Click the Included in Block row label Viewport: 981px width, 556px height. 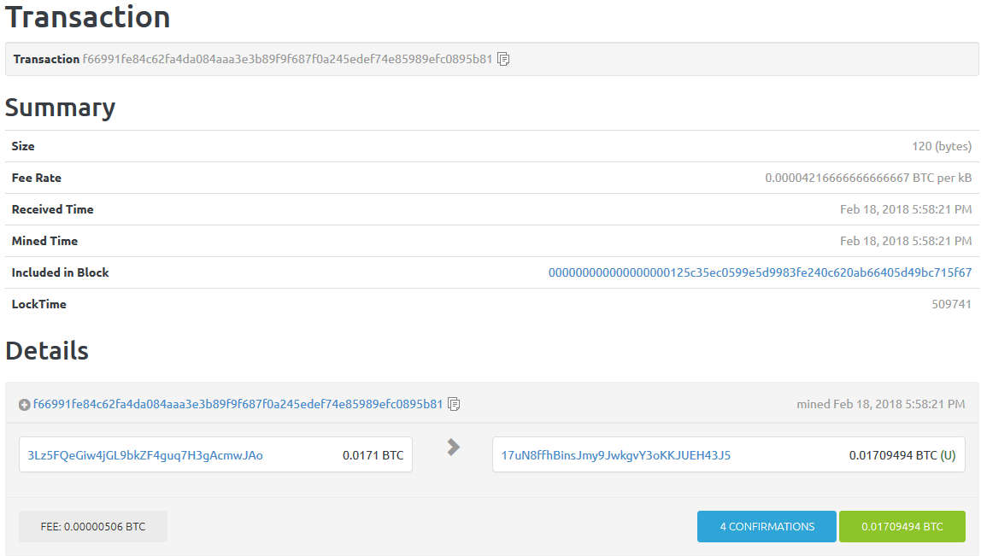pyautogui.click(x=60, y=272)
